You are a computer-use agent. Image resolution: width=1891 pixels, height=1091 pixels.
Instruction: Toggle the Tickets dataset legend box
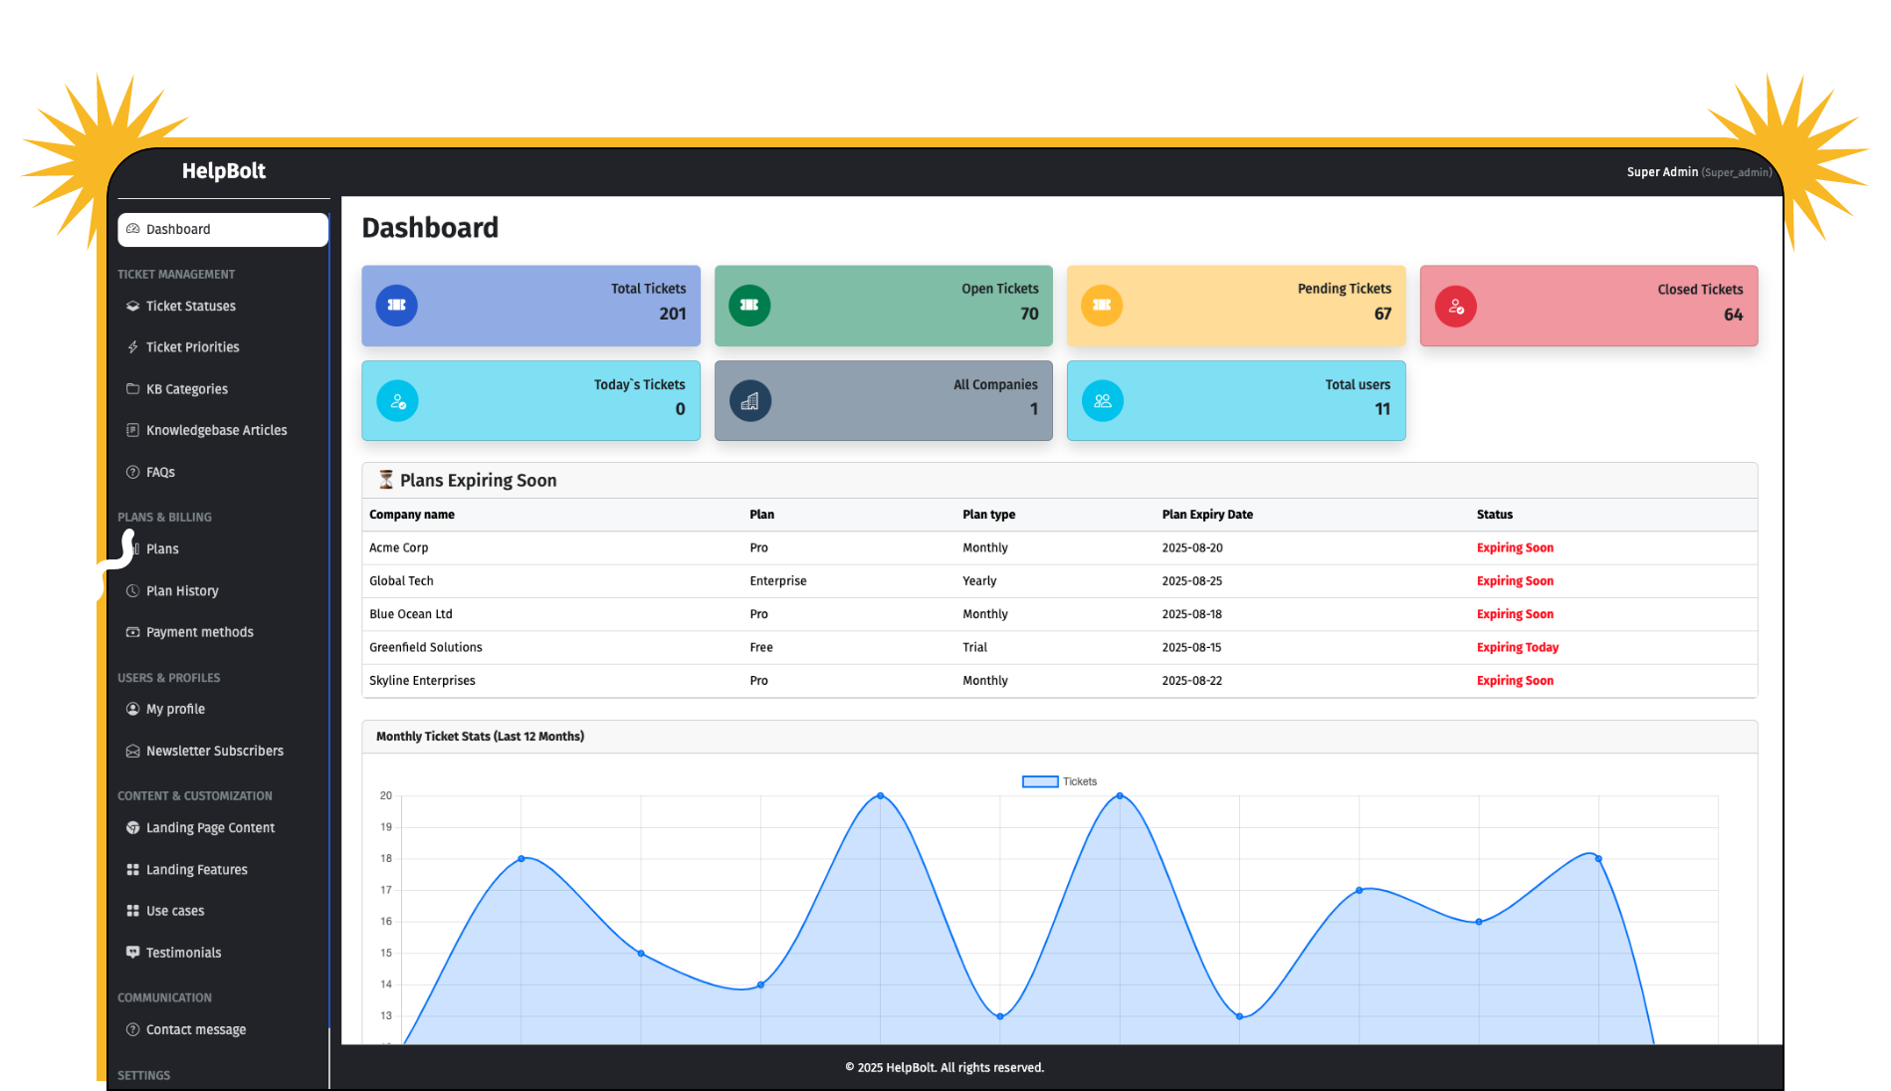(x=1039, y=781)
